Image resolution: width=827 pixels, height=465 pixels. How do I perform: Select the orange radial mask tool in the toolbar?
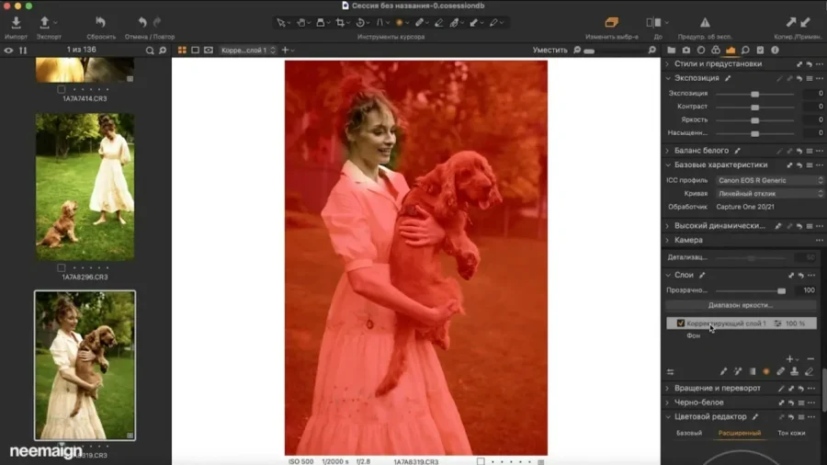coord(400,23)
